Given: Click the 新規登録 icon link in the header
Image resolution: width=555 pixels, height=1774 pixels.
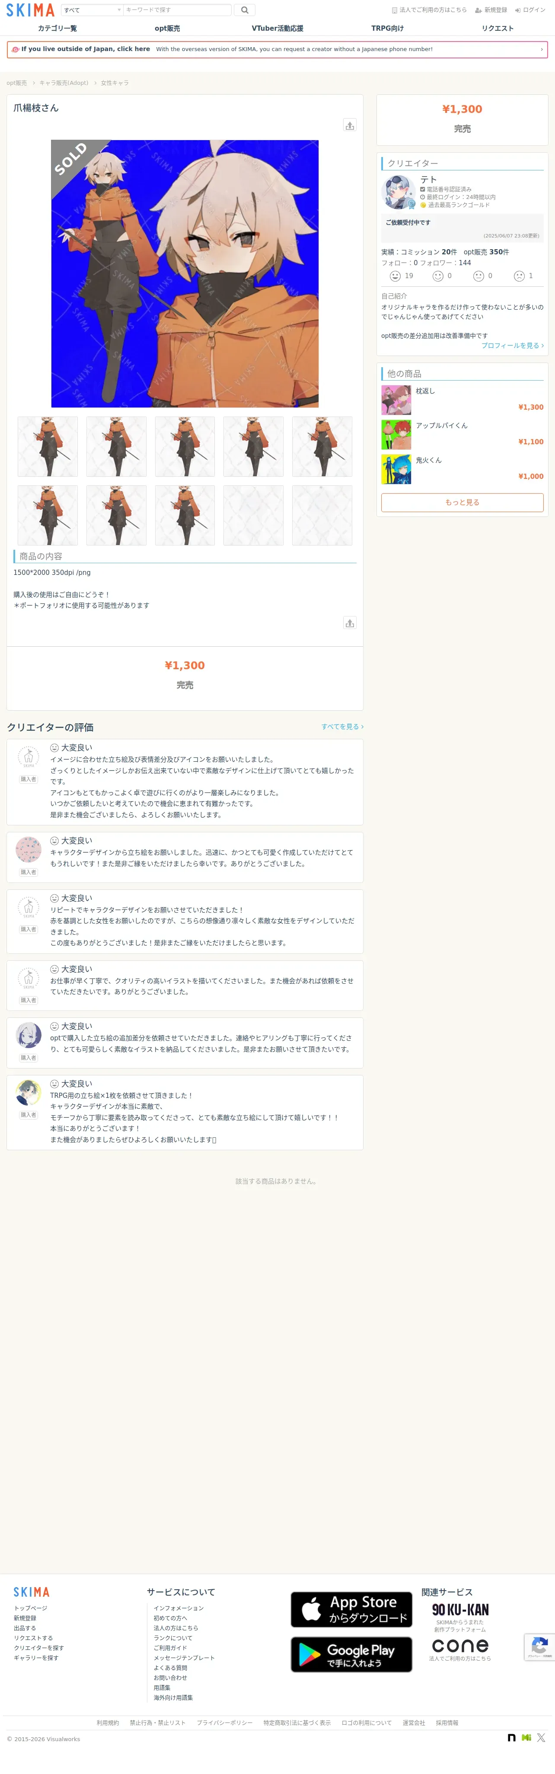Looking at the screenshot, I should (491, 10).
